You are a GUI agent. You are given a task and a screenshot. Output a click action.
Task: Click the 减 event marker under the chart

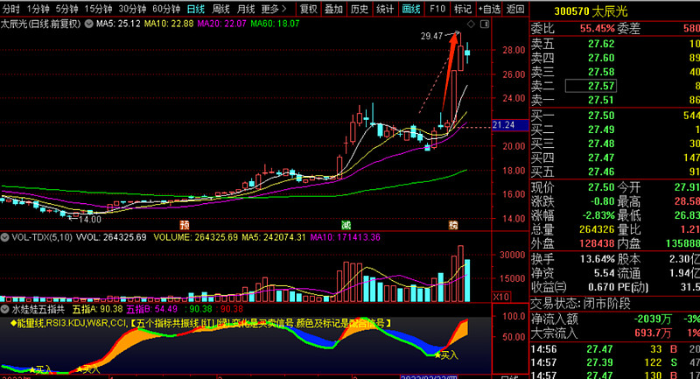(346, 224)
